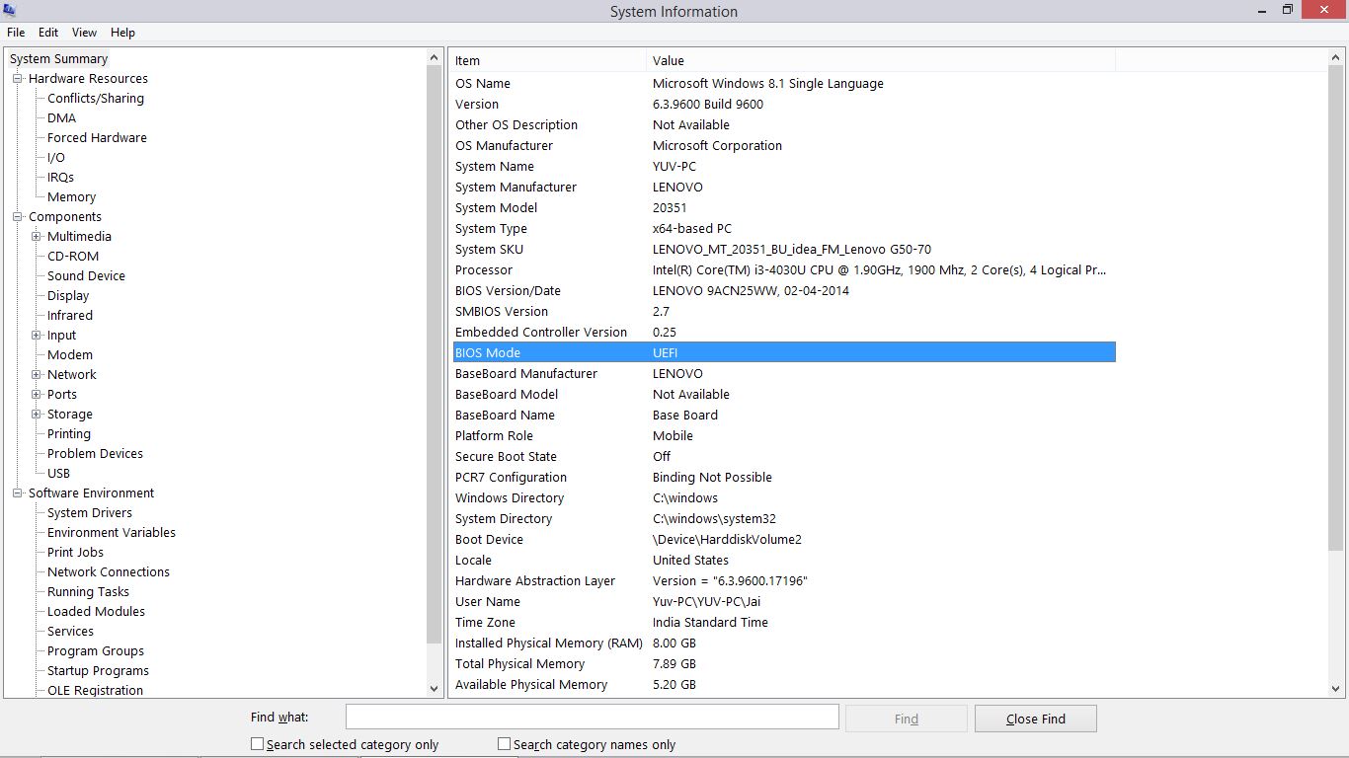Expand the Storage category node
The height and width of the screenshot is (758, 1349).
pos(37,415)
